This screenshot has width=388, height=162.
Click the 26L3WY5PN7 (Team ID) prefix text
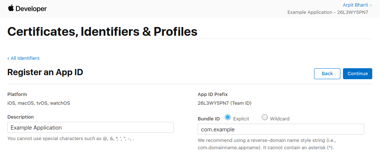[224, 103]
